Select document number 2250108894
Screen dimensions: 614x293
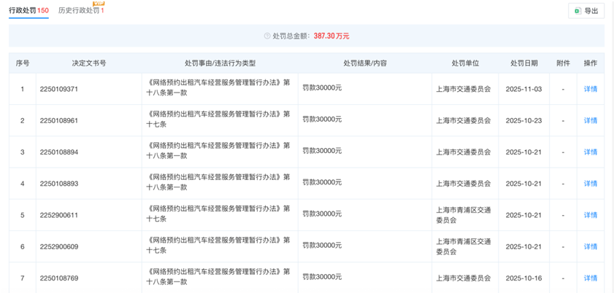58,152
